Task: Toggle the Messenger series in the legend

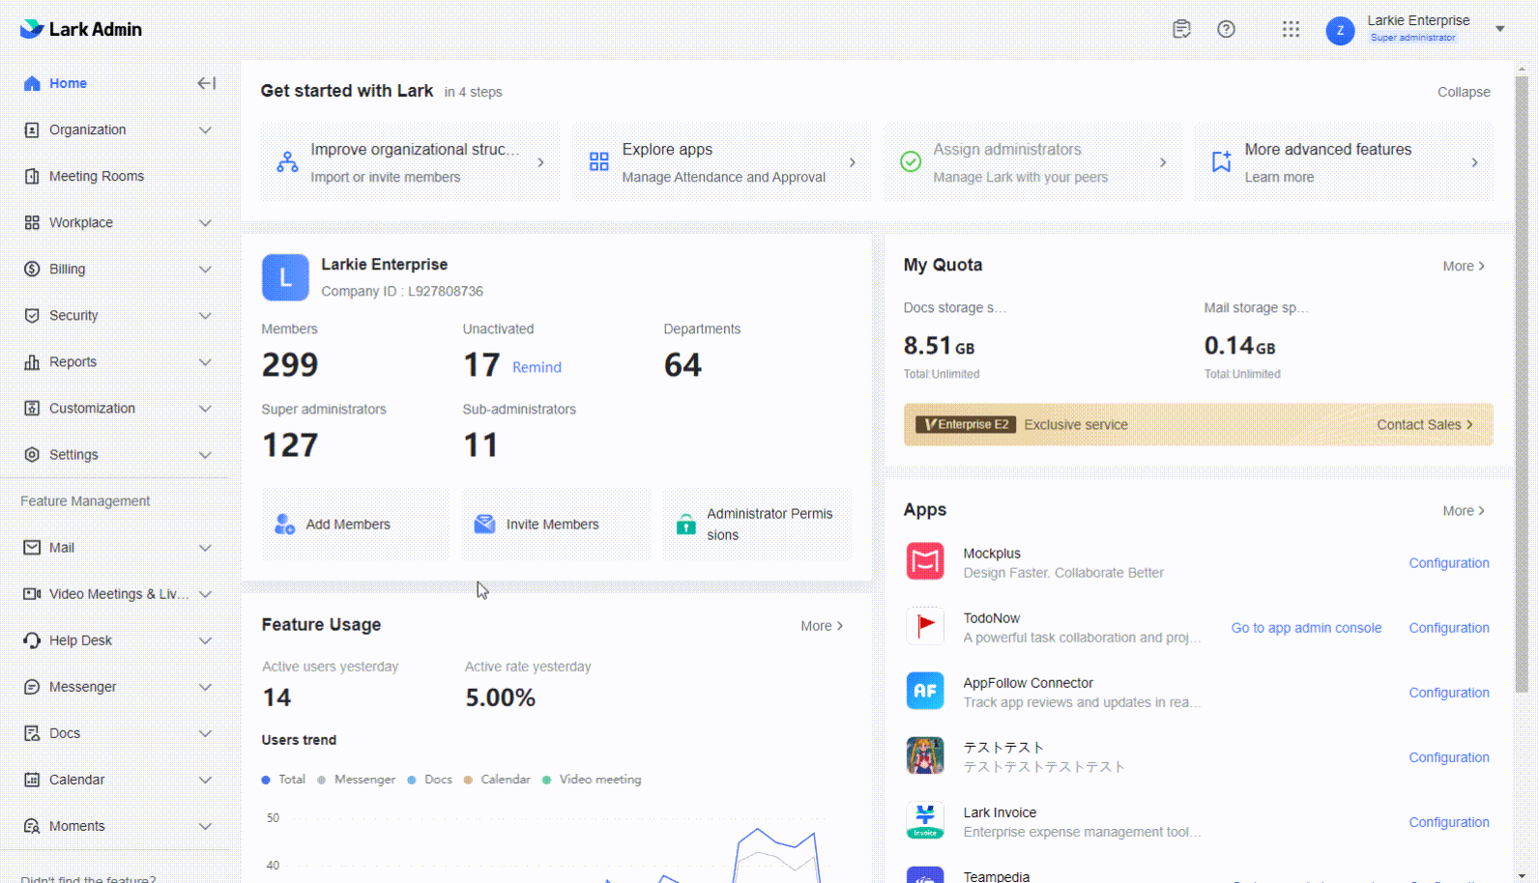Action: [357, 779]
